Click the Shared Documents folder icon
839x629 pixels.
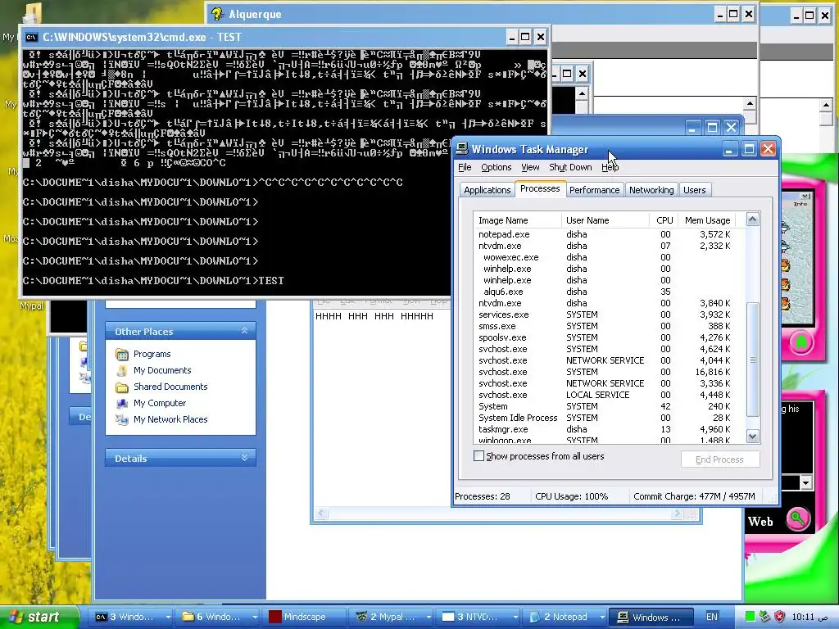point(122,387)
